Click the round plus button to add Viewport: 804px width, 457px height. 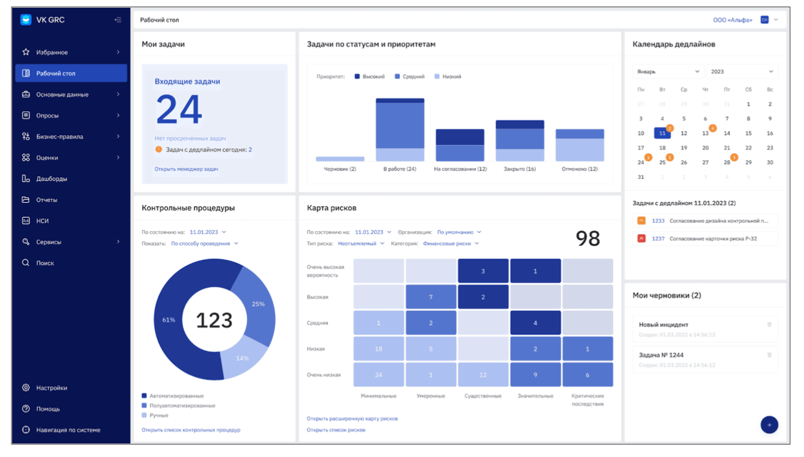769,425
